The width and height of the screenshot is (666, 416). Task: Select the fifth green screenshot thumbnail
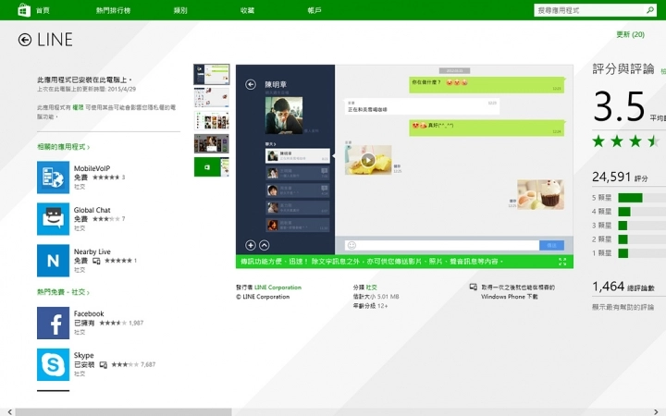tap(212, 166)
